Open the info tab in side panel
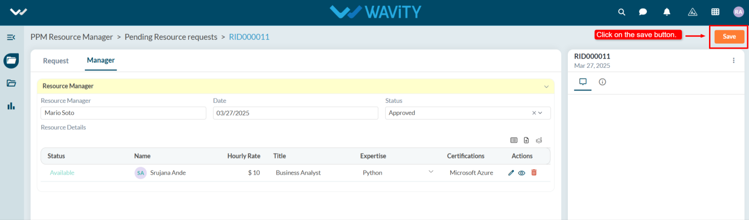This screenshot has height=220, width=749. point(602,82)
